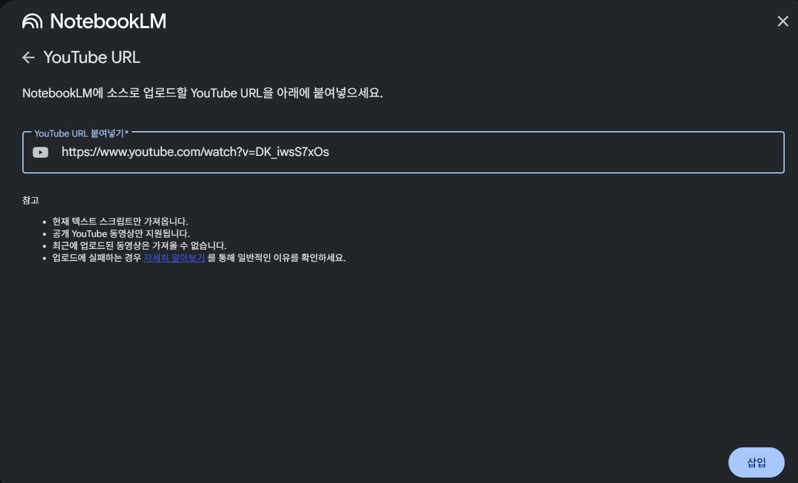Click the NotebookLM wordmark text
The width and height of the screenshot is (798, 483).
tap(108, 22)
